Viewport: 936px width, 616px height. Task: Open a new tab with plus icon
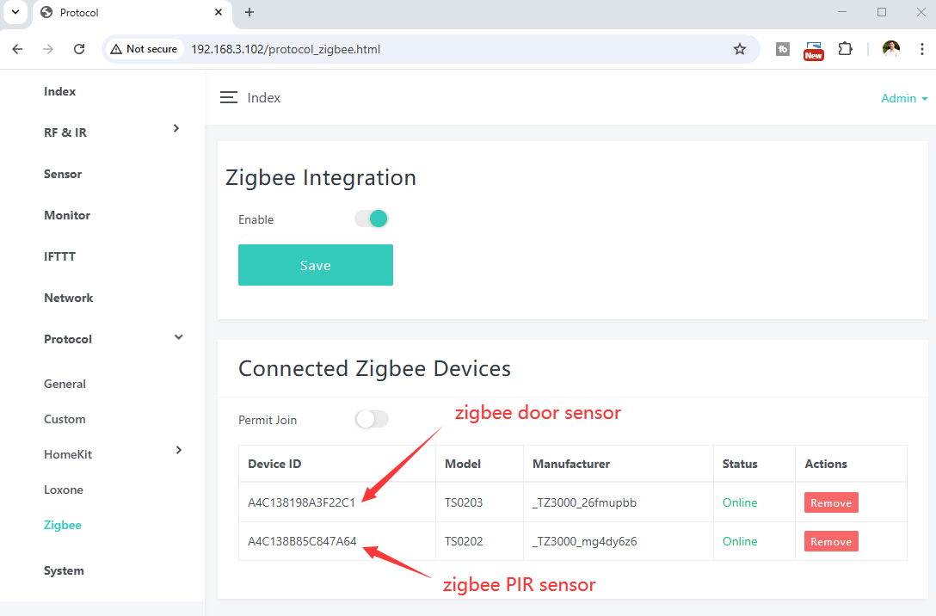[x=249, y=12]
